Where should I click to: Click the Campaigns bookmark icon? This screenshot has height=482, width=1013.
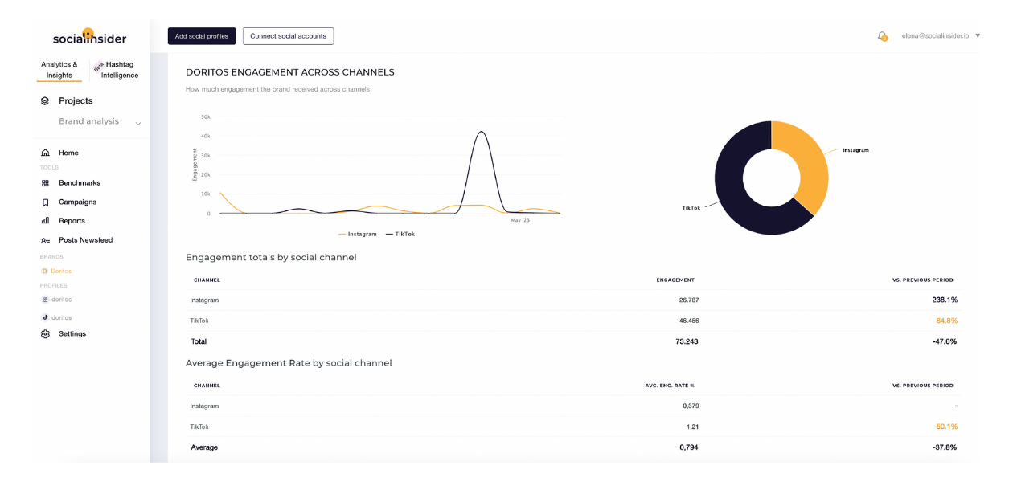45,202
